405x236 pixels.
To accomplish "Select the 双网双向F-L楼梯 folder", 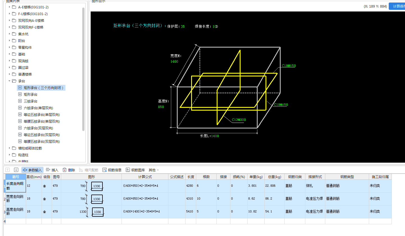I will 31,27.
